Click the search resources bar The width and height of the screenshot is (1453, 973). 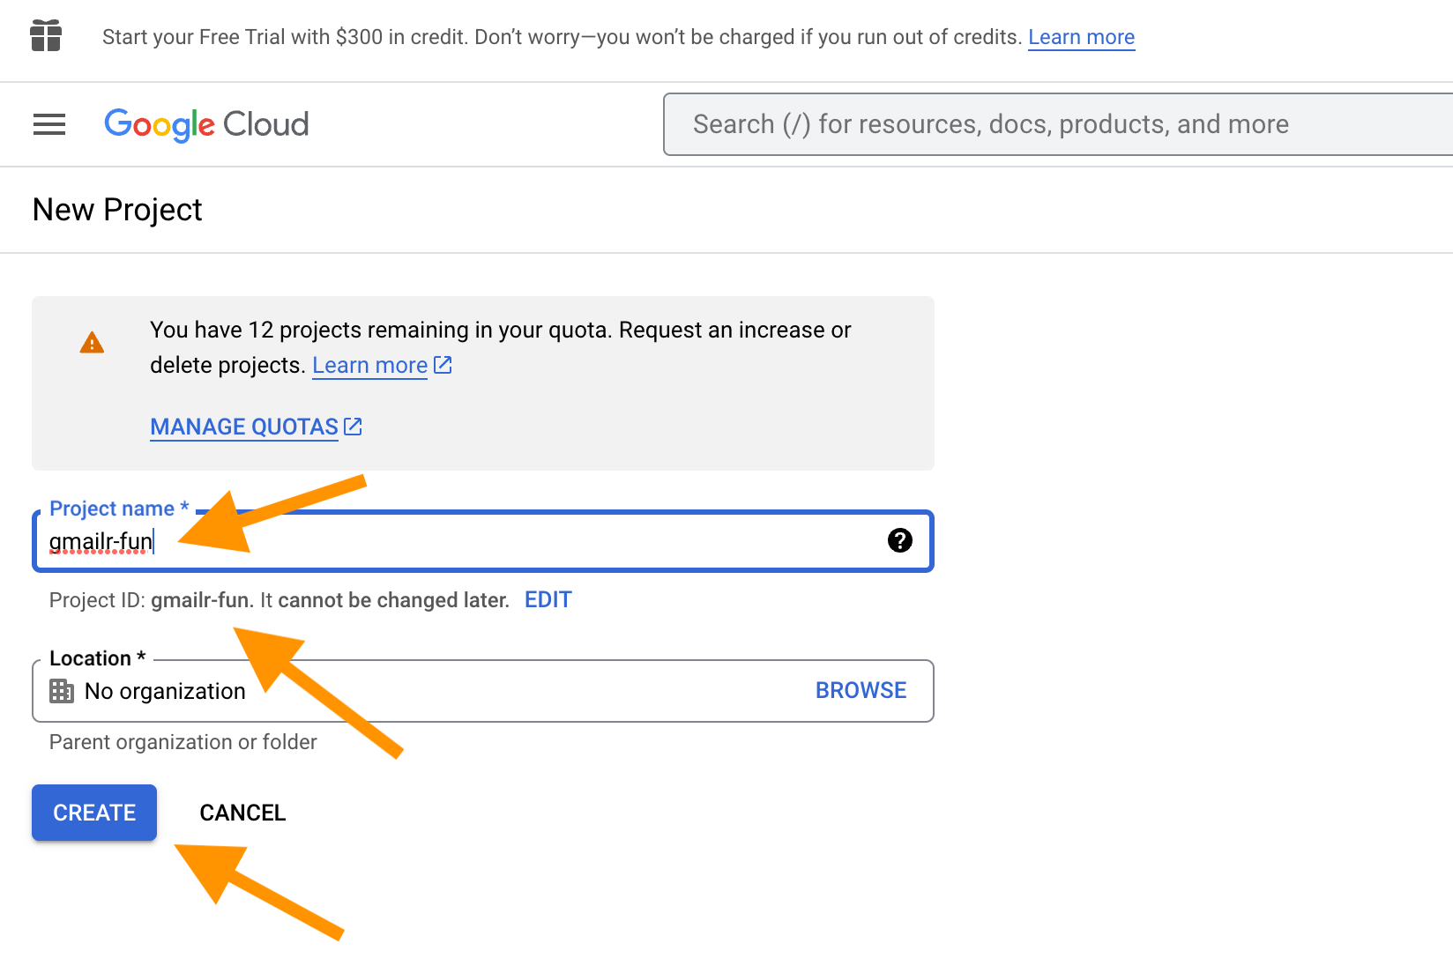click(x=1058, y=124)
